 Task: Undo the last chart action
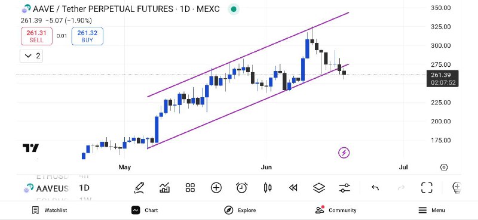point(375,188)
